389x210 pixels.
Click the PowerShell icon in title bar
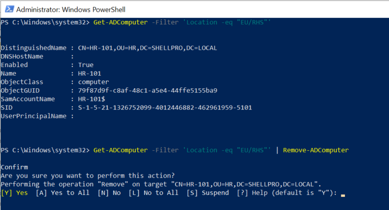(x=8, y=10)
